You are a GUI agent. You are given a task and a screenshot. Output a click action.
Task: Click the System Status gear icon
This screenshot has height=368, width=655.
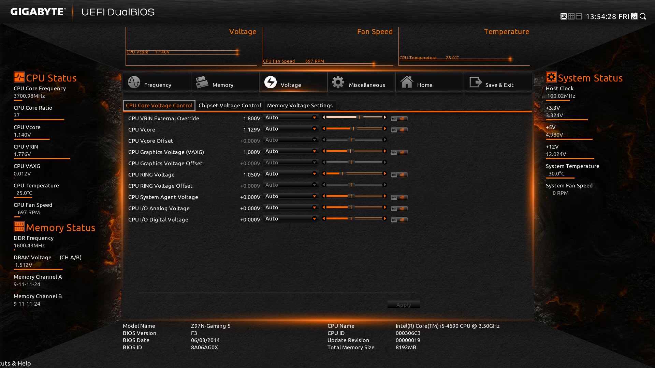click(551, 77)
